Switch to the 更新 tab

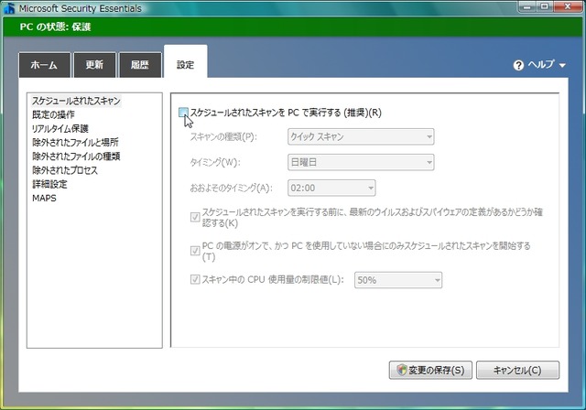pyautogui.click(x=95, y=65)
